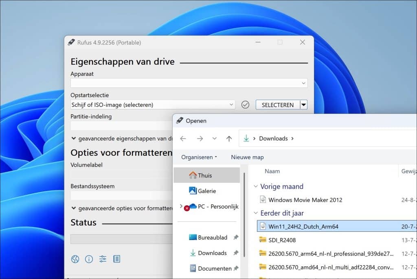Click the pin icon next to Documenten
Image resolution: width=417 pixels, height=279 pixels.
[x=236, y=268]
